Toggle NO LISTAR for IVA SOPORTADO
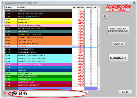This screenshot has height=98, width=137. click(91, 50)
